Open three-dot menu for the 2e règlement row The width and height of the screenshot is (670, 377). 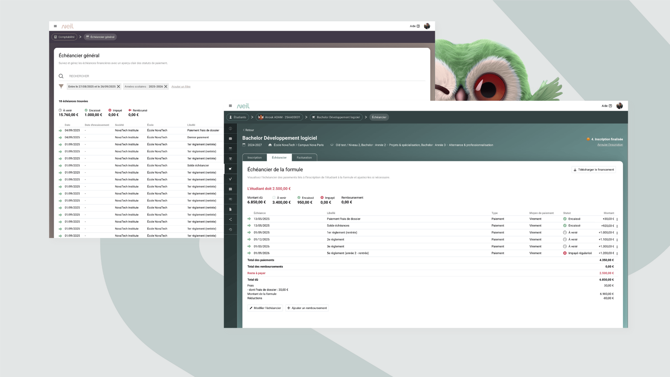(617, 240)
